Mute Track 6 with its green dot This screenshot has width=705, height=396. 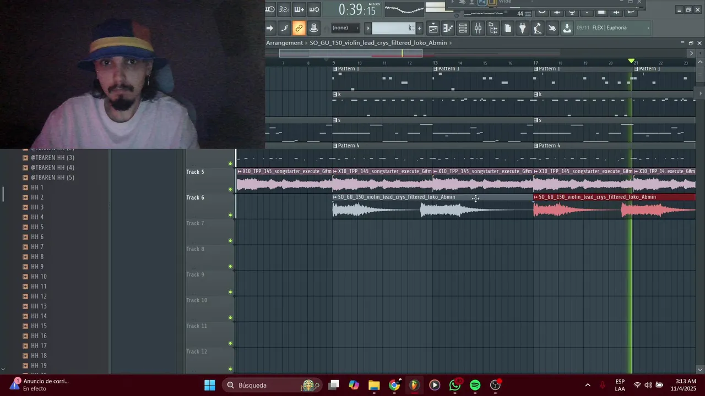(x=230, y=215)
